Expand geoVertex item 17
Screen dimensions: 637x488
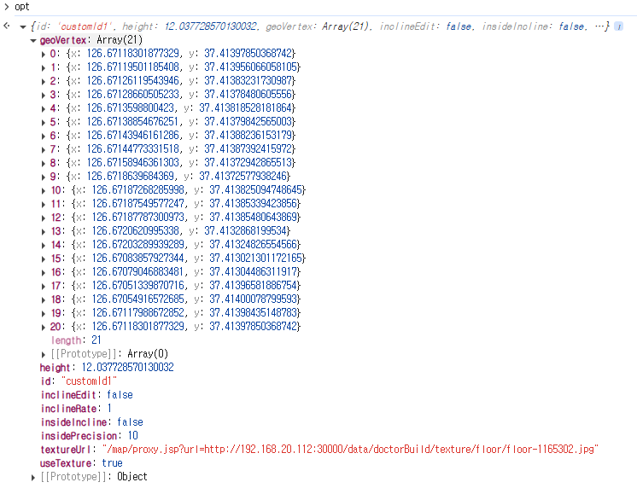click(x=44, y=286)
